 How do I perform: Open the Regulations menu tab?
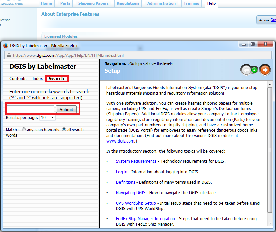click(x=128, y=3)
